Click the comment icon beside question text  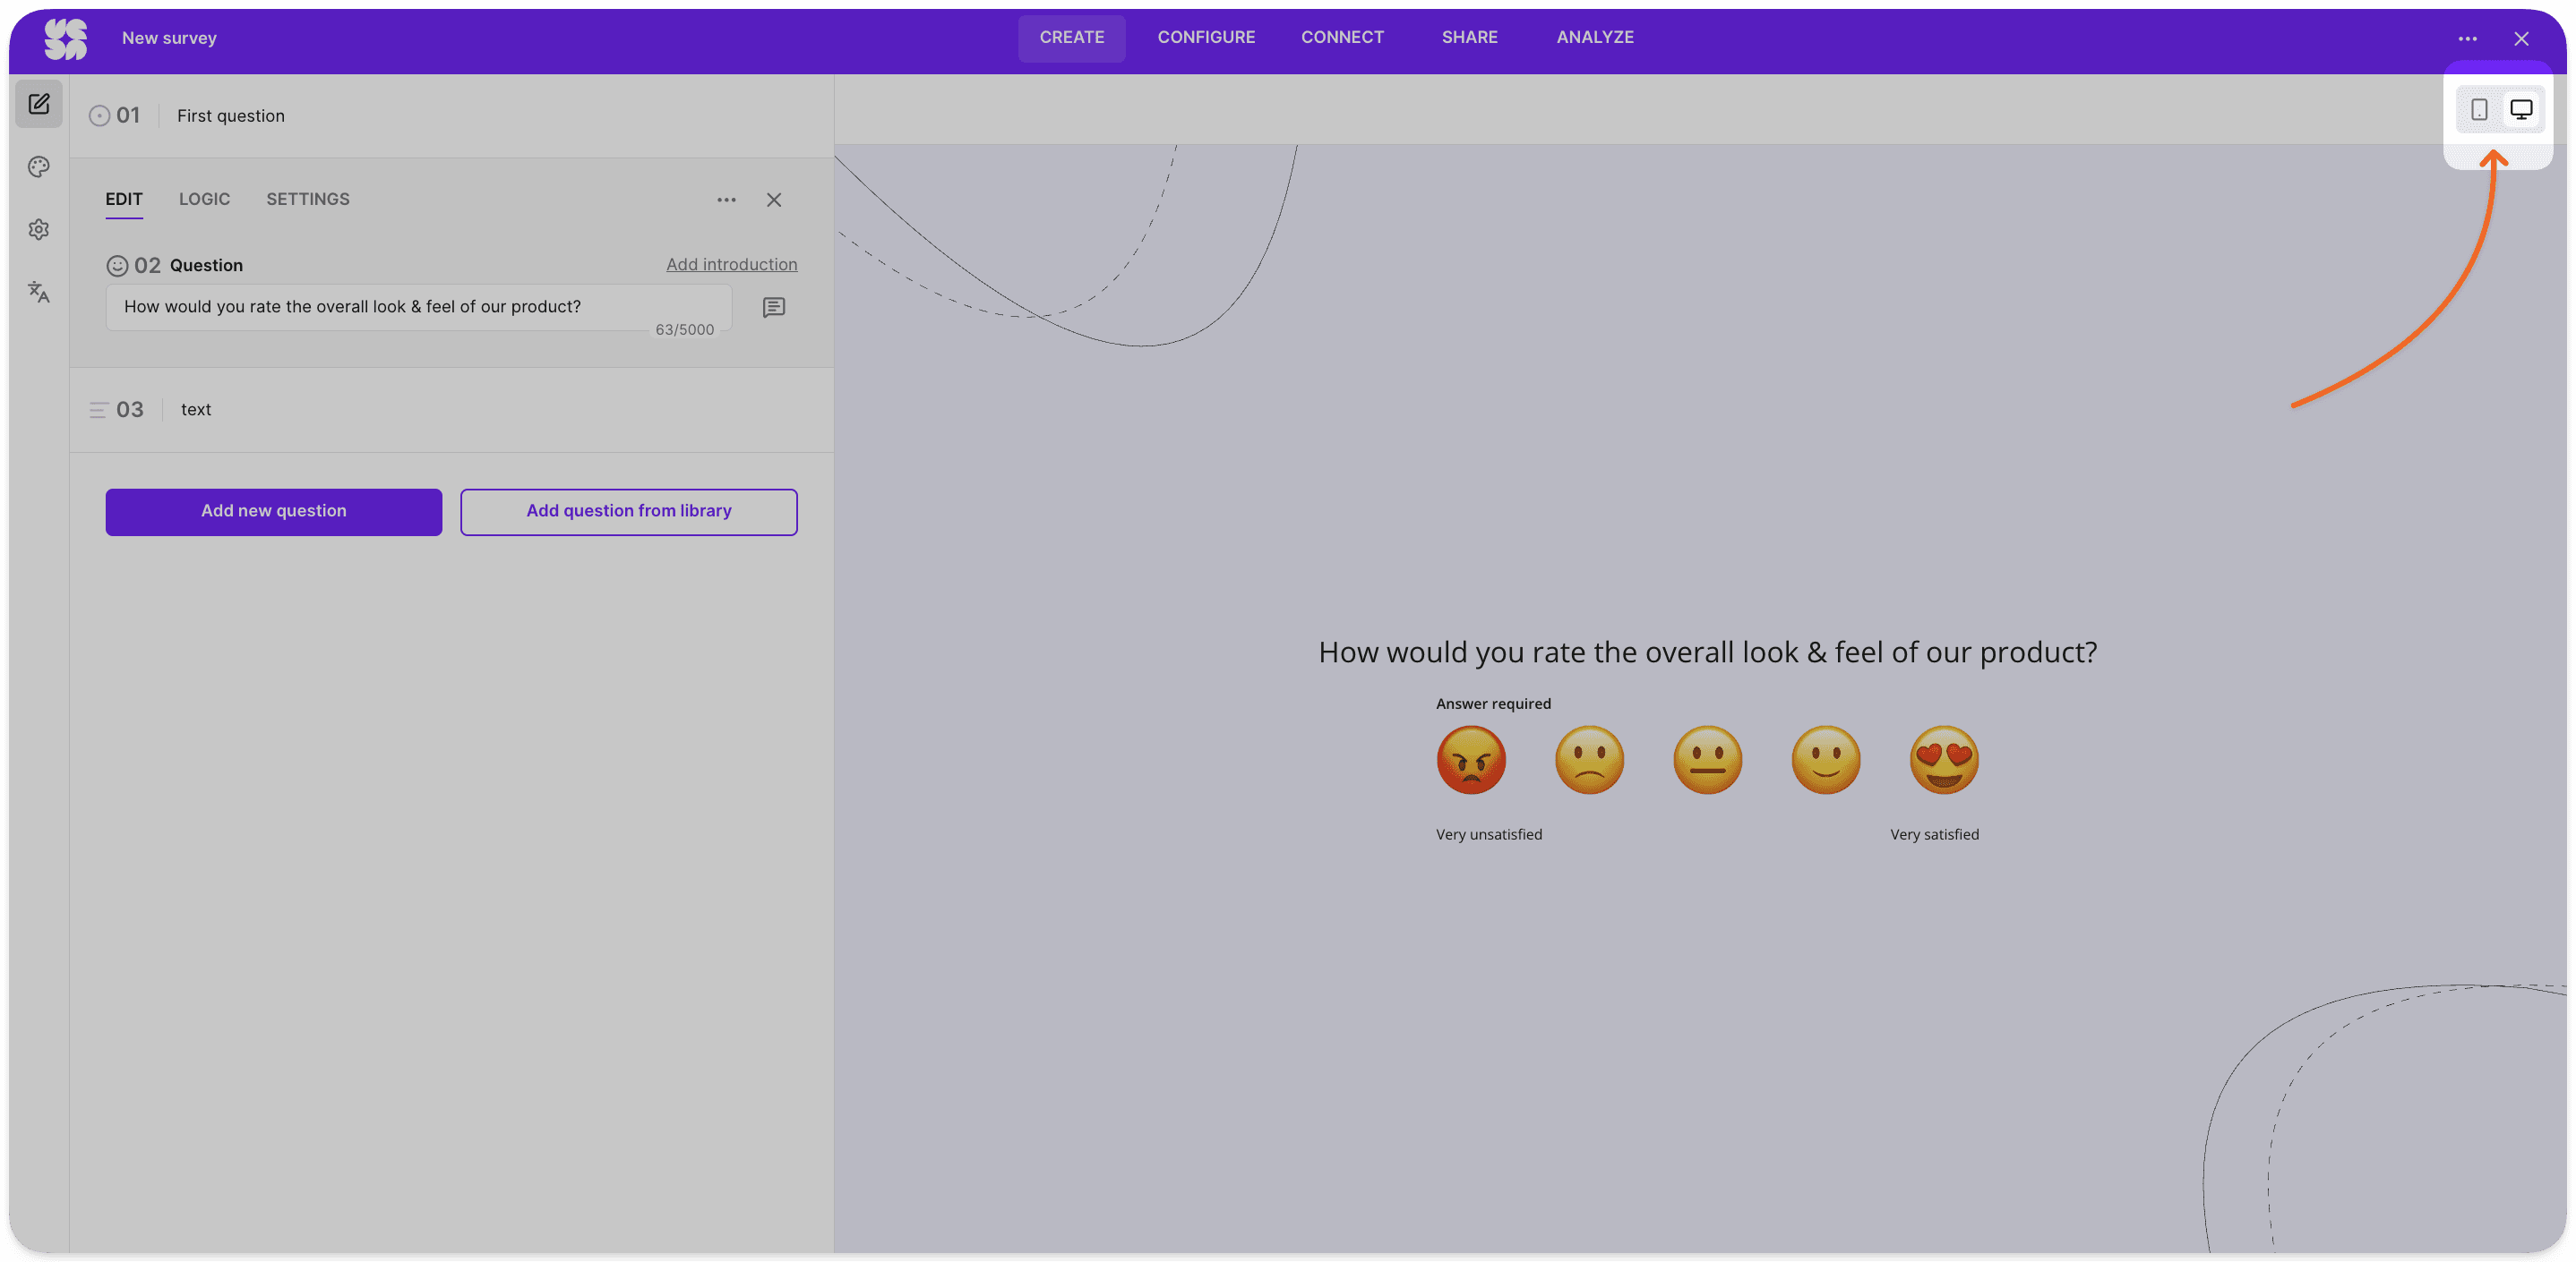pos(774,307)
